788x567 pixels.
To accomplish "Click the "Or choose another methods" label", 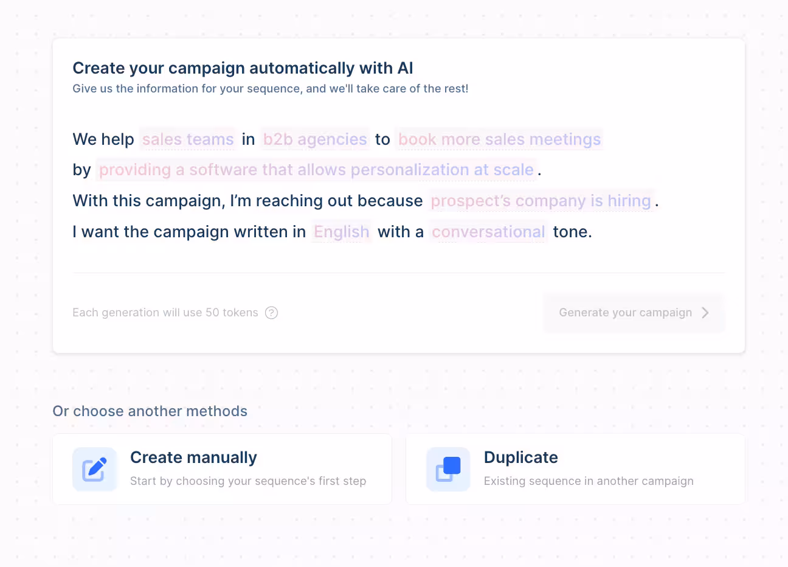I will [x=150, y=411].
